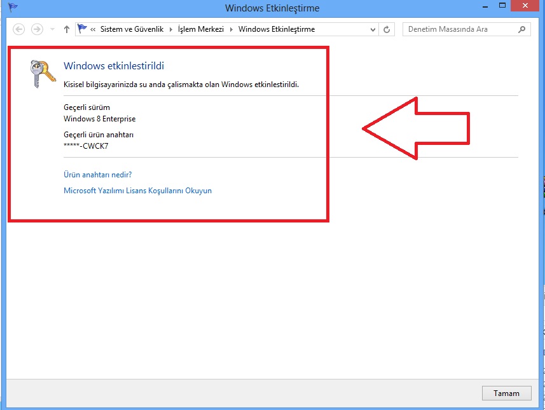The height and width of the screenshot is (410, 545).
Task: Select Windows Etkinleştirme breadcrumb
Action: pos(277,29)
